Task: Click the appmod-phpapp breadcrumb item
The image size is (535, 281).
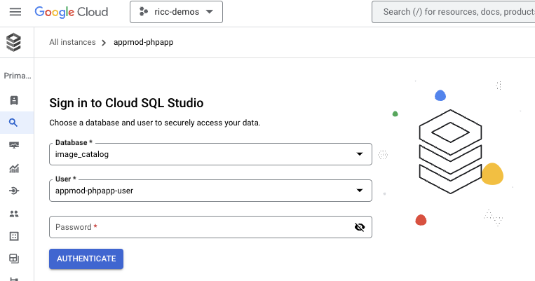Action: [x=143, y=42]
